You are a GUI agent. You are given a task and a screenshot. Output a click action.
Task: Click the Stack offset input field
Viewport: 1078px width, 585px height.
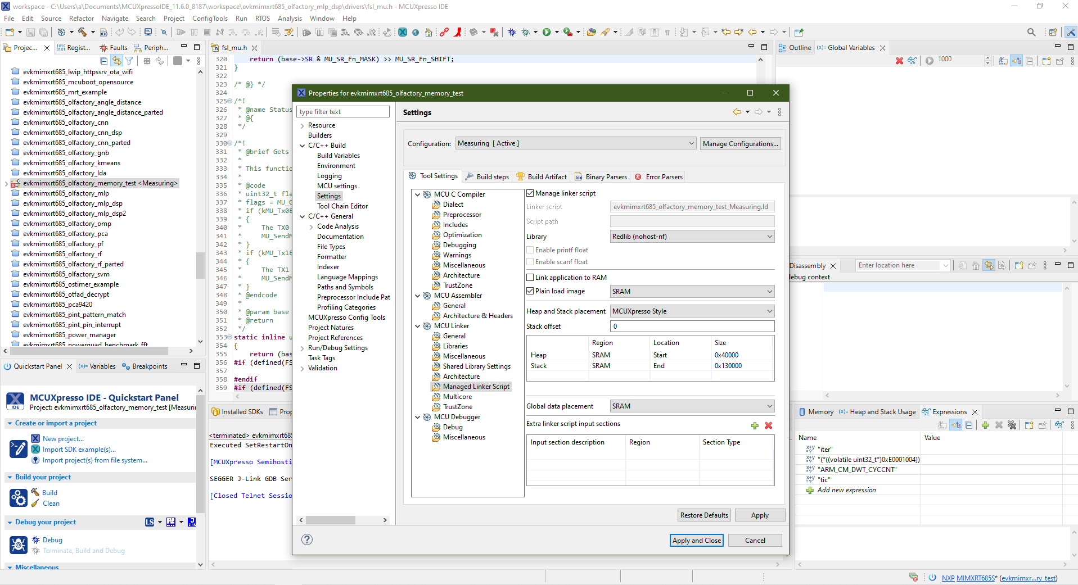tap(692, 326)
